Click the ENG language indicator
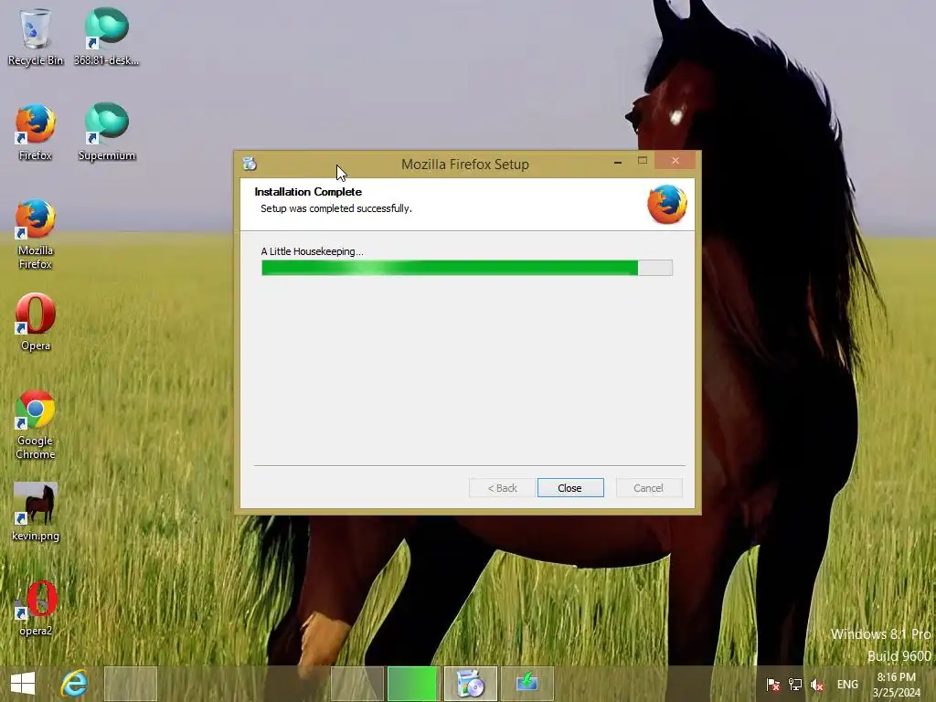The width and height of the screenshot is (936, 702). 847,685
